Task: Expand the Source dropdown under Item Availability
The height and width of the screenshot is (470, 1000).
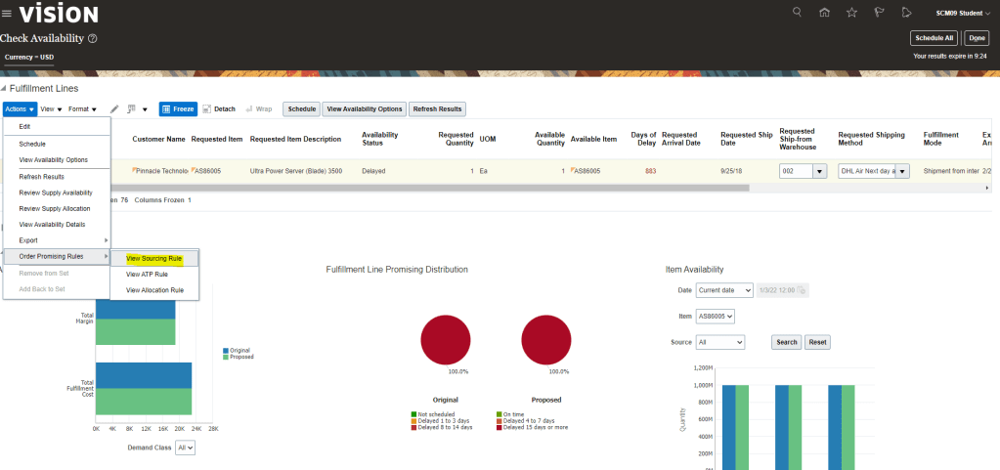Action: pyautogui.click(x=719, y=342)
